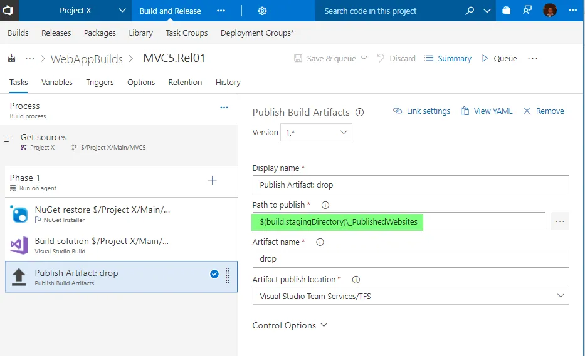Click Save & queue button
This screenshot has height=356, width=585.
325,58
